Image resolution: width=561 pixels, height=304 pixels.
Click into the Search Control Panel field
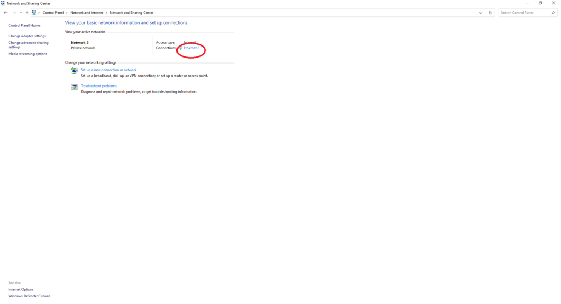[523, 13]
